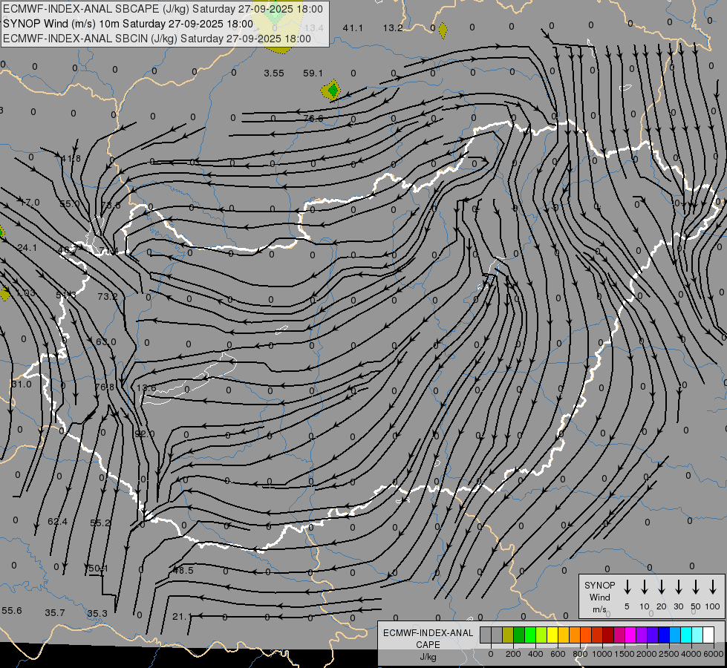Screen dimensions: 727x668
Task: Click the 17.0 value on the map
Action: pyautogui.click(x=30, y=203)
